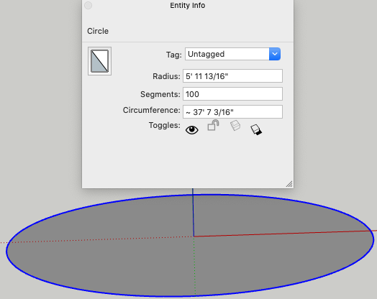This screenshot has height=299, width=377.
Task: Open the Tag dropdown blue arrow
Action: tap(275, 54)
